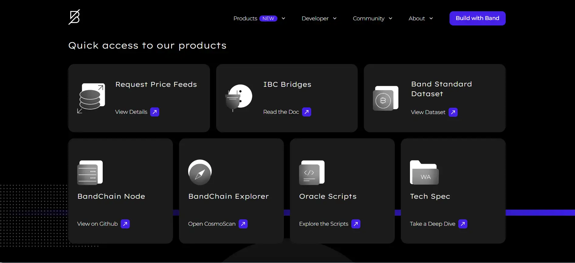Screen dimensions: 575x263
Task: Click the IBC Bridges plug icon
Action: 239,98
